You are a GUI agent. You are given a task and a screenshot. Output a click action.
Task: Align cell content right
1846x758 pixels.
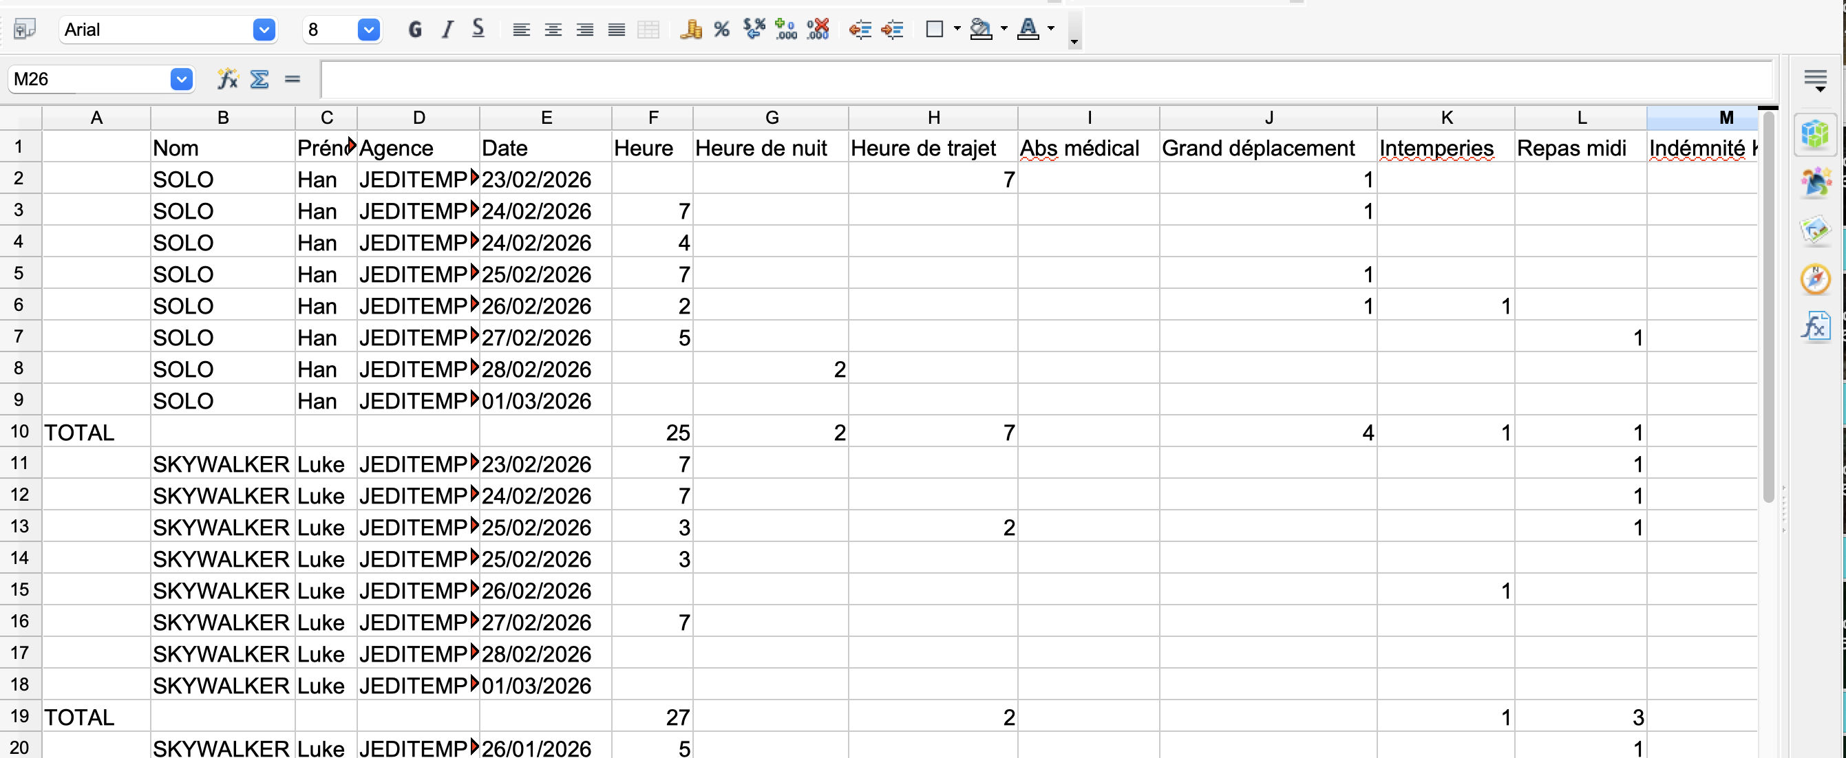pos(585,30)
